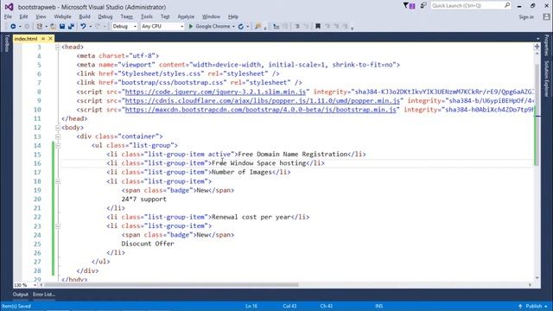Close the index.html tab

coord(50,38)
